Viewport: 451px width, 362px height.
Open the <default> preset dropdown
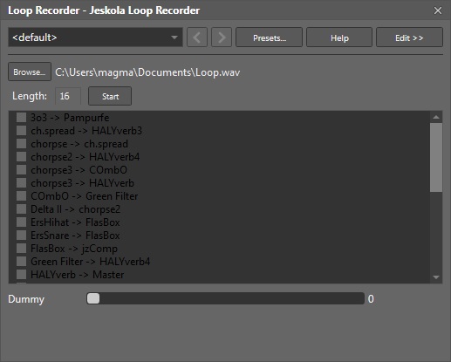[95, 38]
